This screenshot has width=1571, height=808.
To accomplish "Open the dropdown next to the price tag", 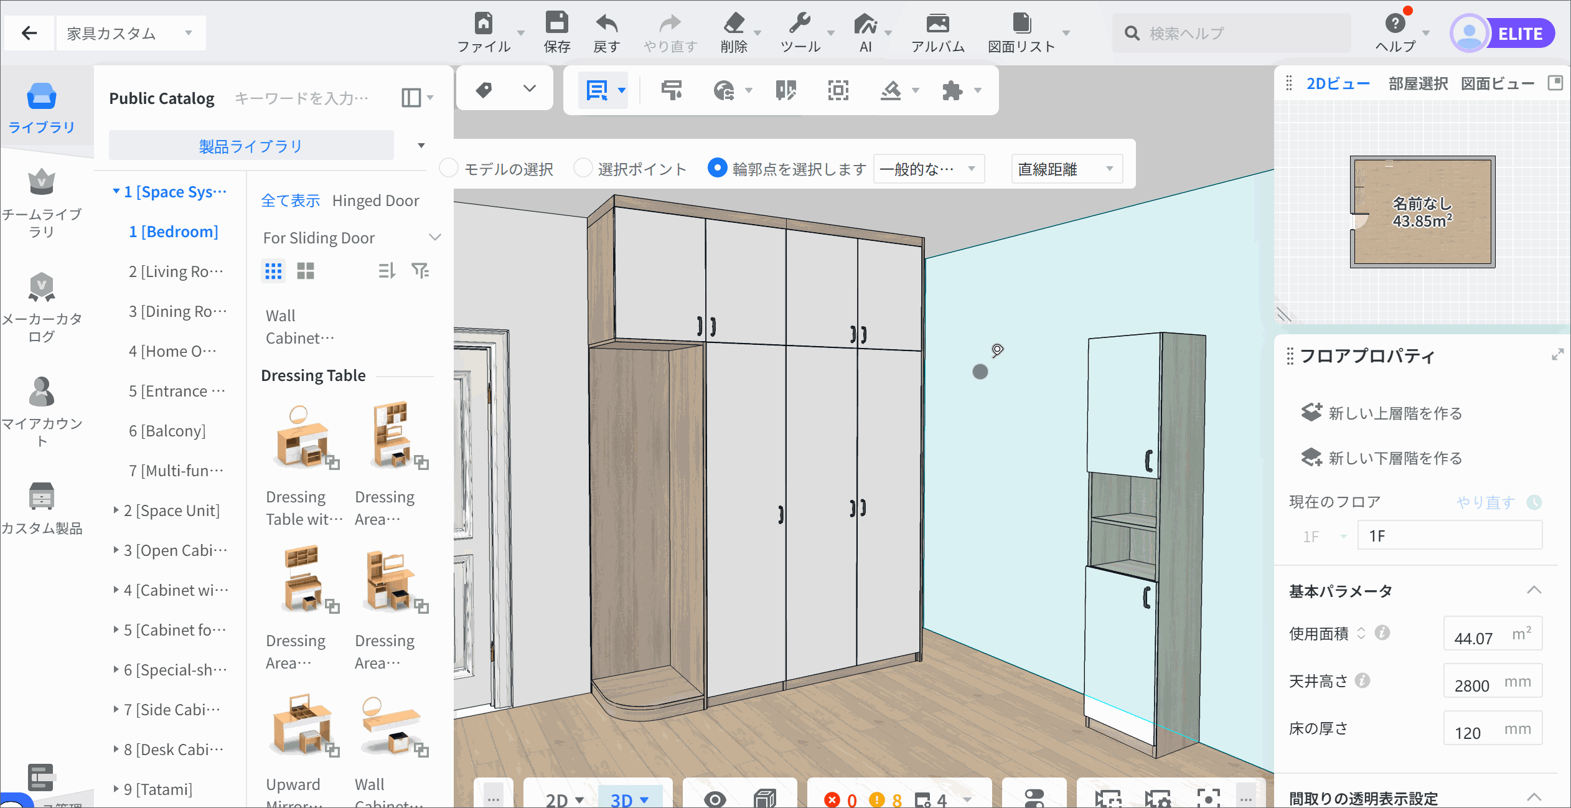I will (x=529, y=88).
